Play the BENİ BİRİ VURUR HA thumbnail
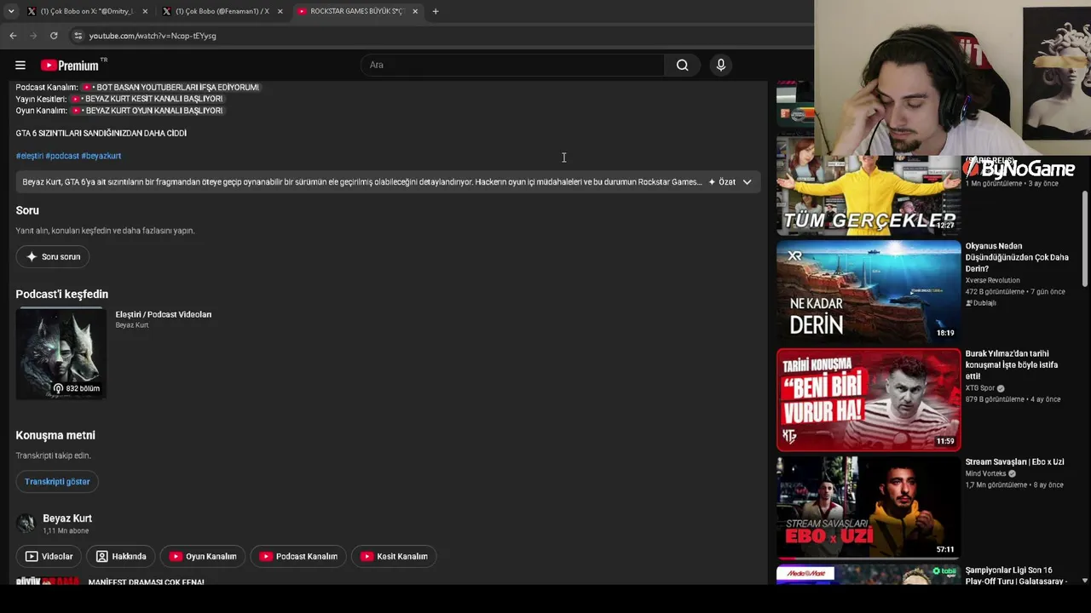Image resolution: width=1091 pixels, height=613 pixels. [x=869, y=399]
